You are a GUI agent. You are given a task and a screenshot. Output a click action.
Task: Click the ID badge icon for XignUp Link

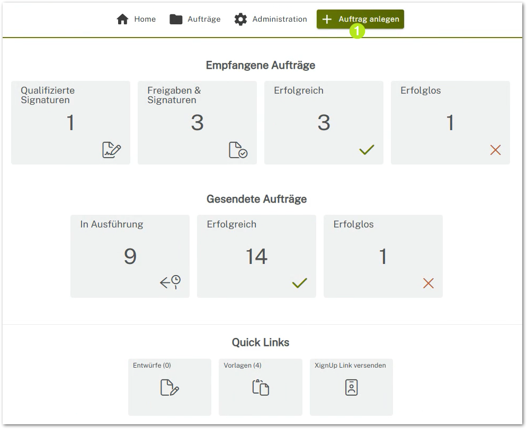click(x=351, y=388)
